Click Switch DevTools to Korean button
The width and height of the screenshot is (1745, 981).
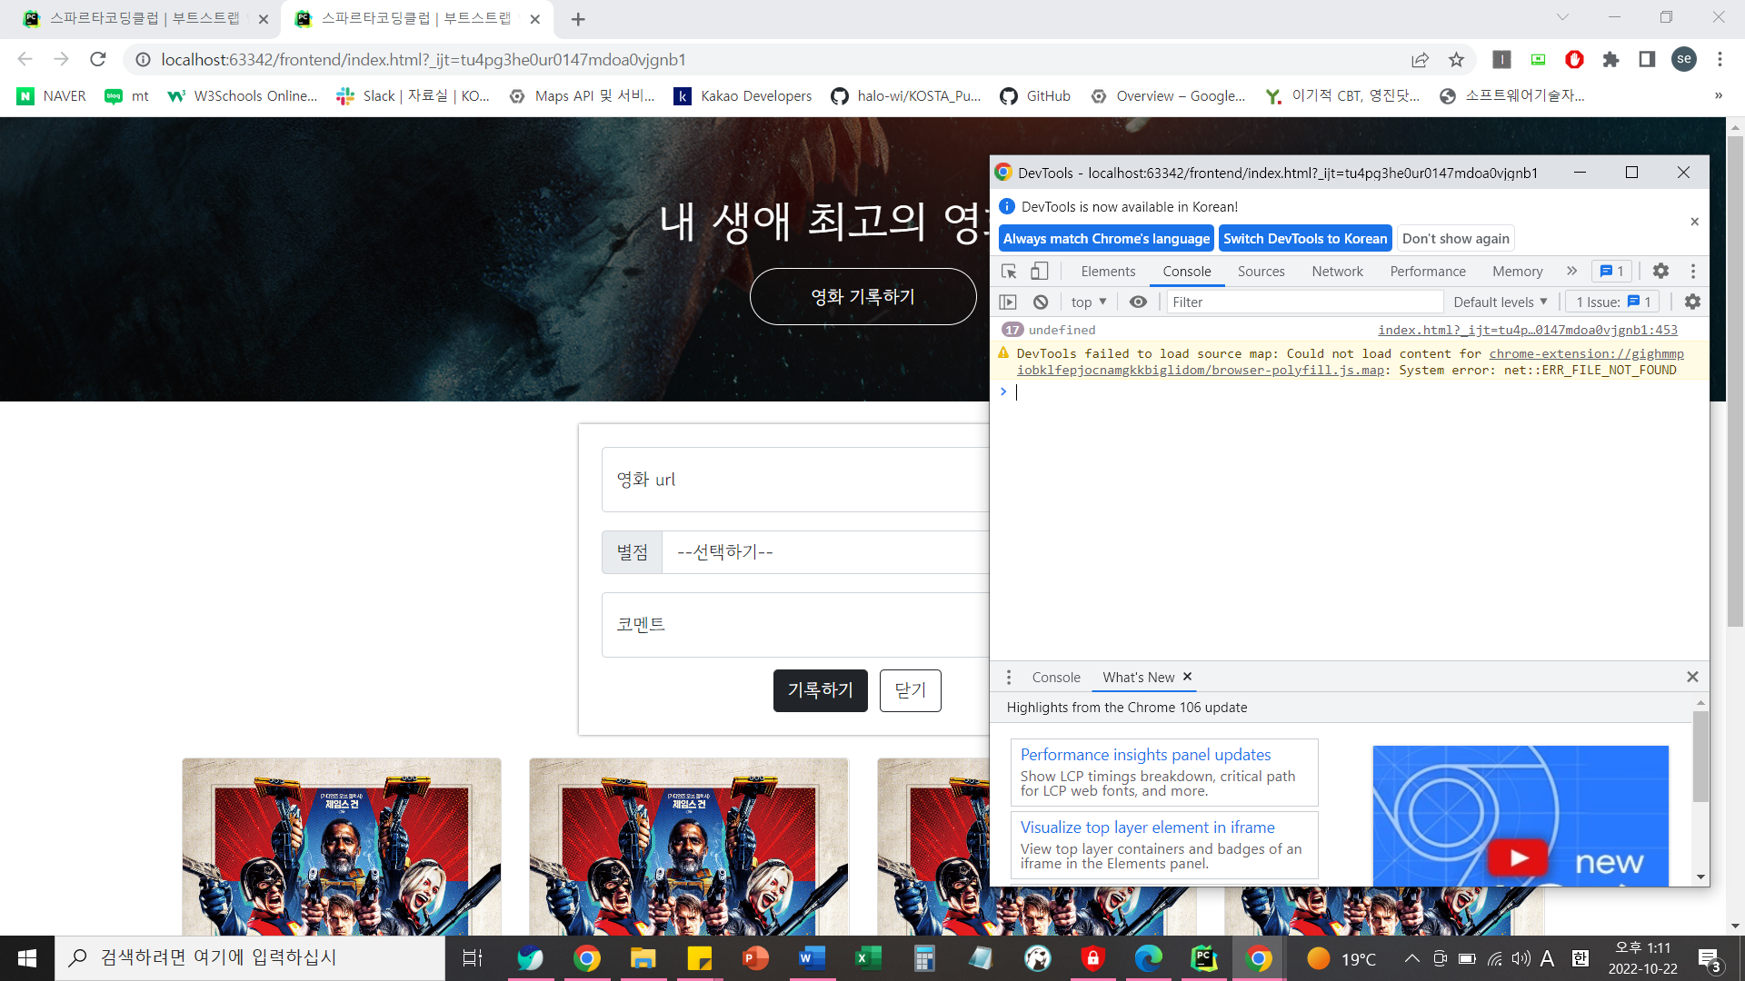(1305, 238)
